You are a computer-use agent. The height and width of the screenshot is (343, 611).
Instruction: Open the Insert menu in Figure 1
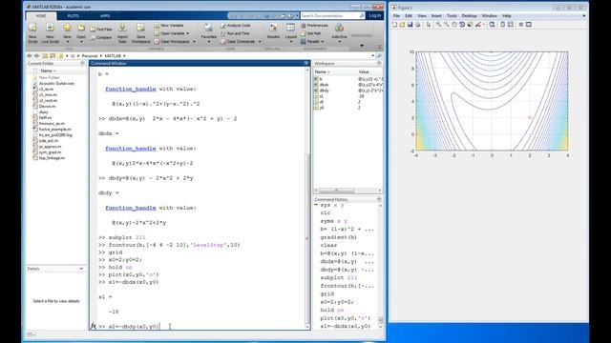tap(436, 16)
